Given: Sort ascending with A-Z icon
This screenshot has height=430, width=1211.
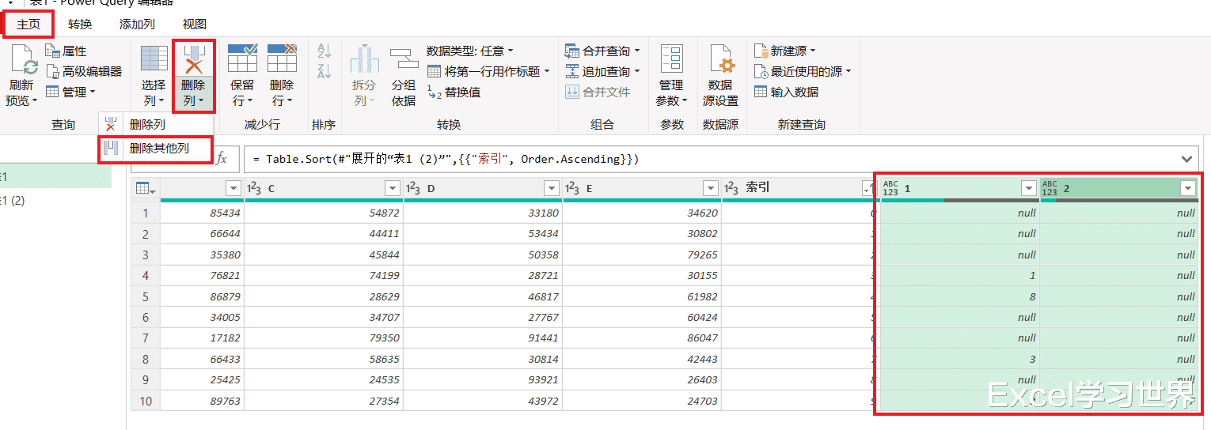Looking at the screenshot, I should [x=324, y=52].
